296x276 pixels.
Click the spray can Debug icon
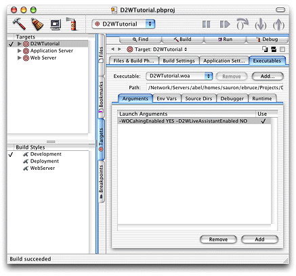click(x=72, y=24)
